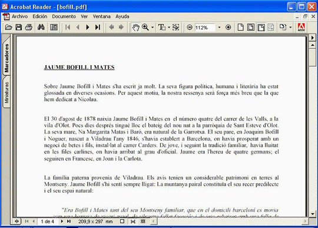
Task: Close the document with menu bar X
Action: tap(313, 16)
